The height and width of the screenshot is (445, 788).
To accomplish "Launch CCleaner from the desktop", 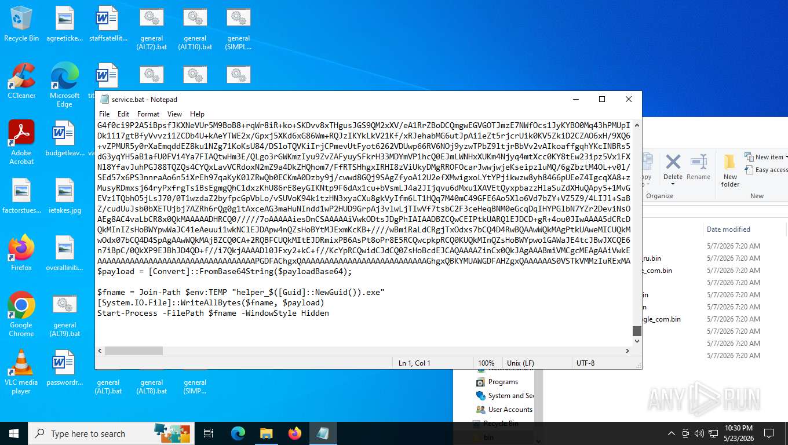I will [x=21, y=81].
